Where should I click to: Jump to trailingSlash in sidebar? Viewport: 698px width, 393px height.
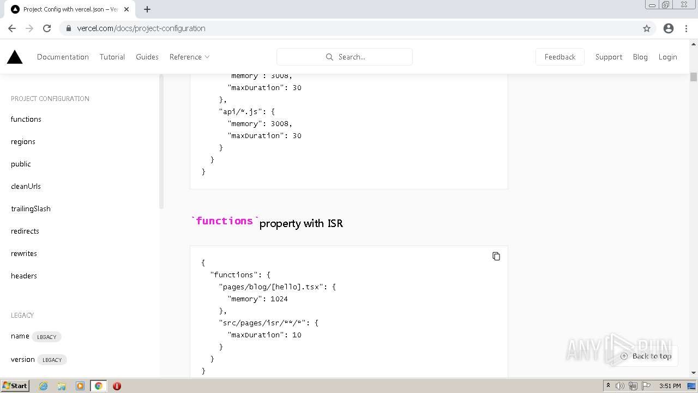31,209
